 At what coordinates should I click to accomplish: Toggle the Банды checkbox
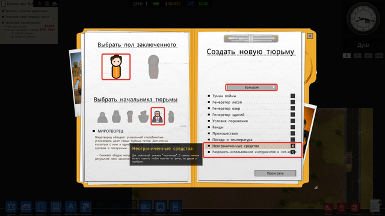pyautogui.click(x=293, y=127)
